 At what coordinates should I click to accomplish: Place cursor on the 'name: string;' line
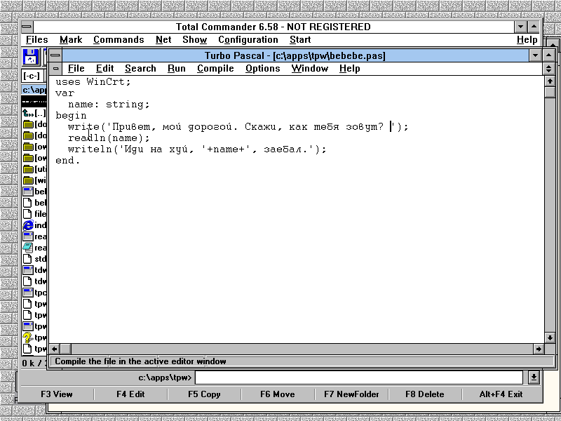point(109,105)
